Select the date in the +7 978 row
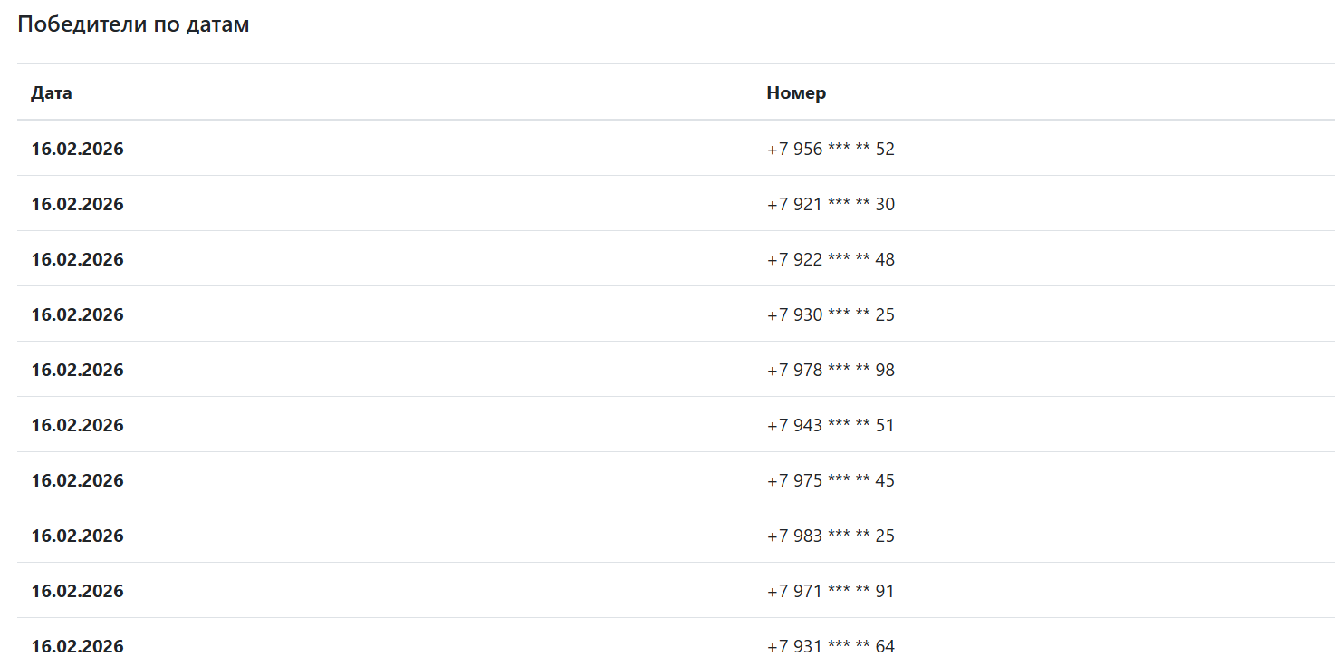The image size is (1335, 667). point(77,370)
